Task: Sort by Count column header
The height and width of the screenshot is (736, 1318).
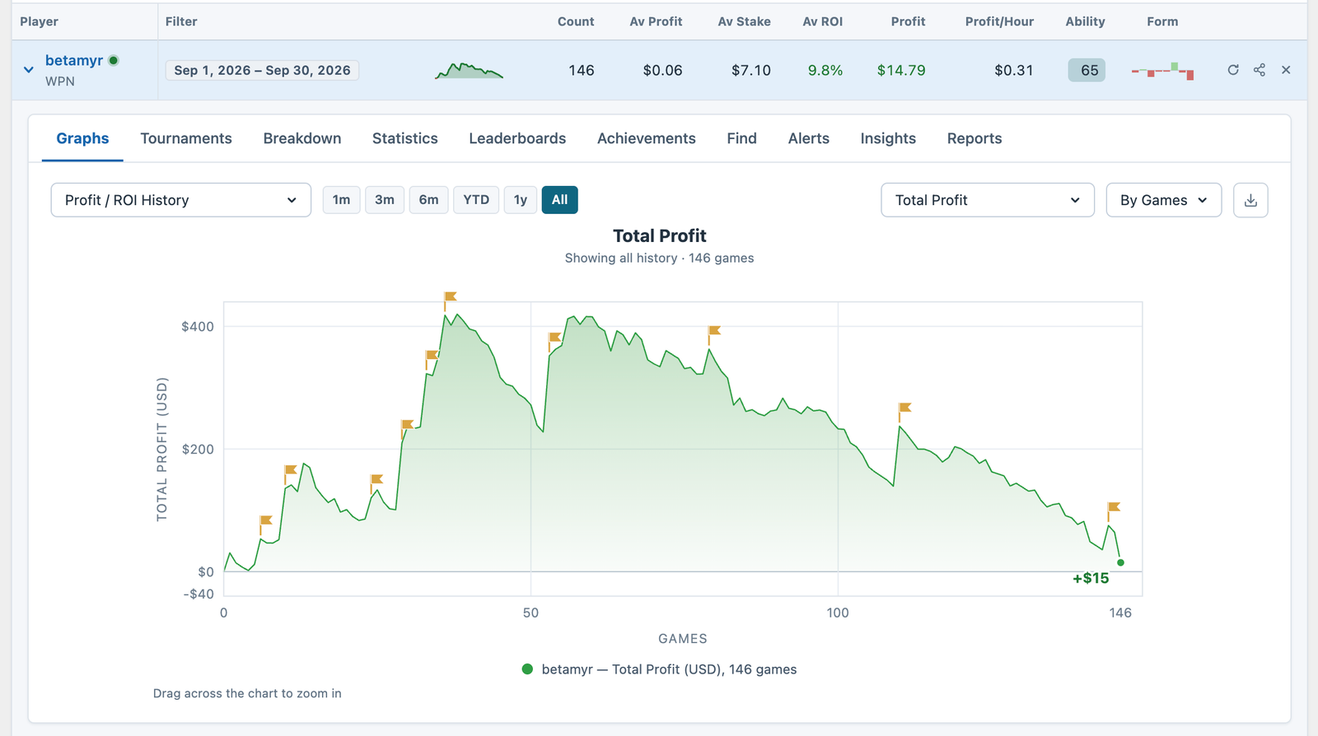Action: 576,21
